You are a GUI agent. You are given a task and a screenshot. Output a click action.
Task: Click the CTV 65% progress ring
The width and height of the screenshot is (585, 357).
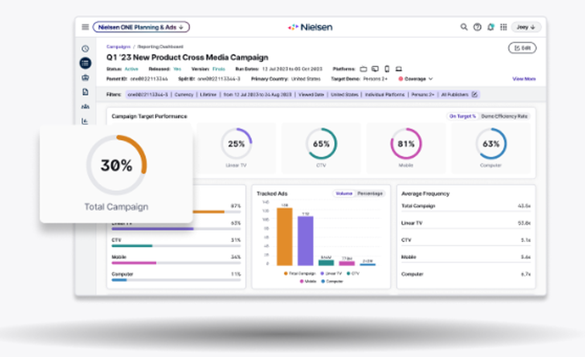[321, 144]
